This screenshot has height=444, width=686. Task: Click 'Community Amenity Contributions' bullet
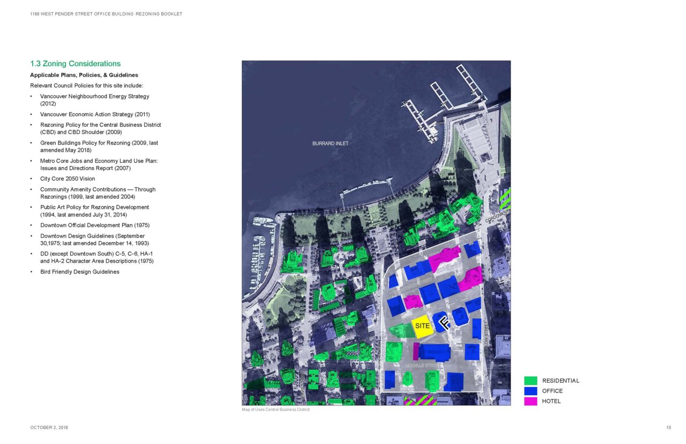(x=98, y=193)
